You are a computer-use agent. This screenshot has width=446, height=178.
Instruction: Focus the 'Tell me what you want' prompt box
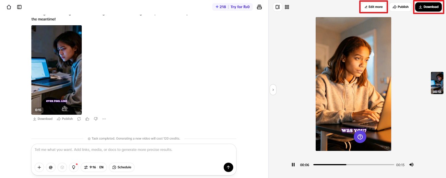[134, 150]
